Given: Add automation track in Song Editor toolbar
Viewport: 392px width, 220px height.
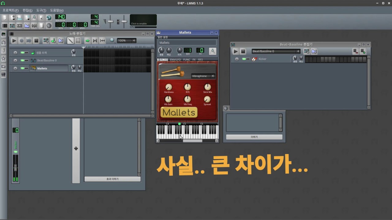Looking at the screenshot, I should coord(61,40).
